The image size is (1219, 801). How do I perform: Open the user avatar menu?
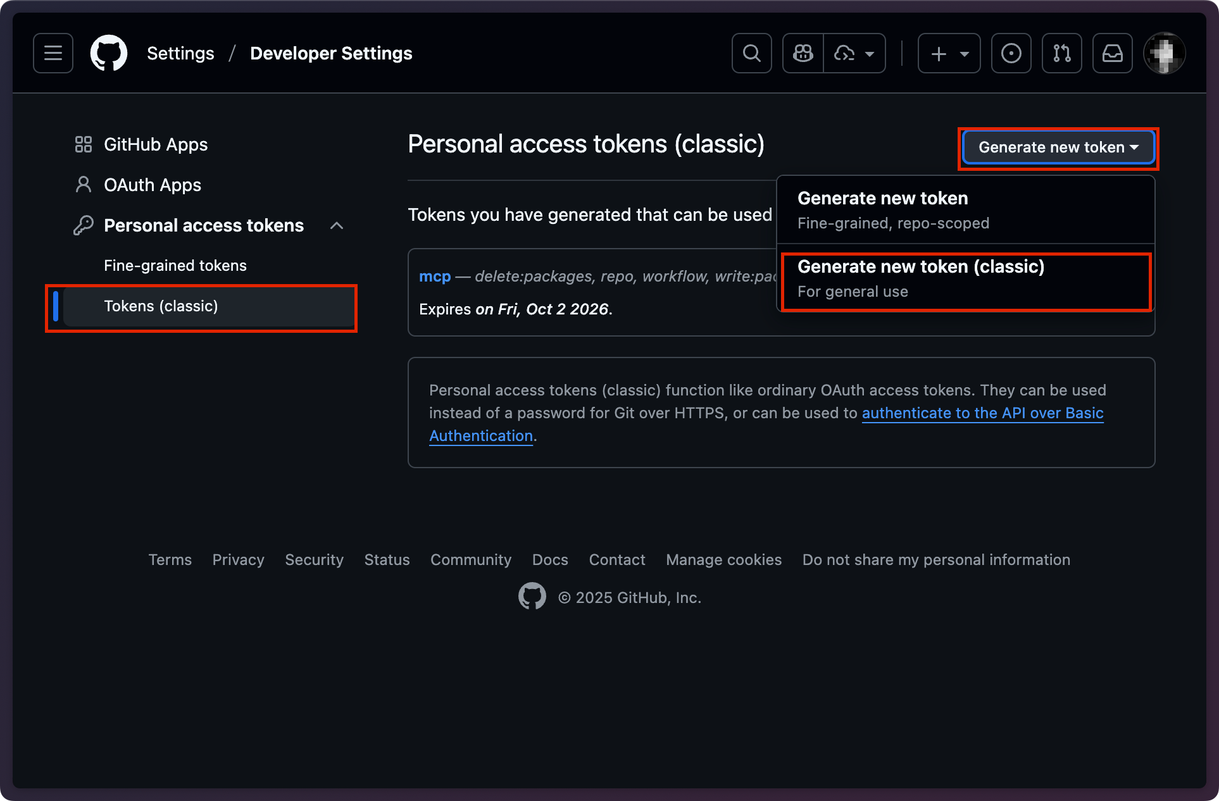coord(1164,53)
